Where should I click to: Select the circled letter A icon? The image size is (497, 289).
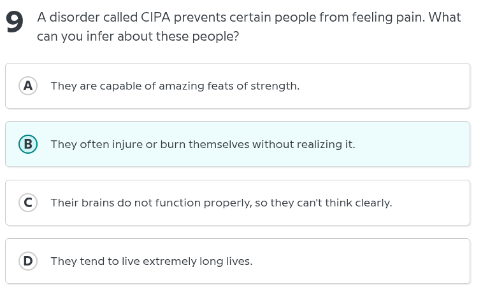[27, 86]
